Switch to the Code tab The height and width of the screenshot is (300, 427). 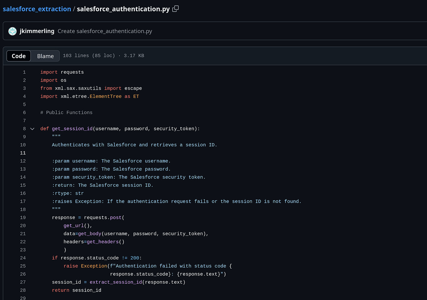point(18,56)
